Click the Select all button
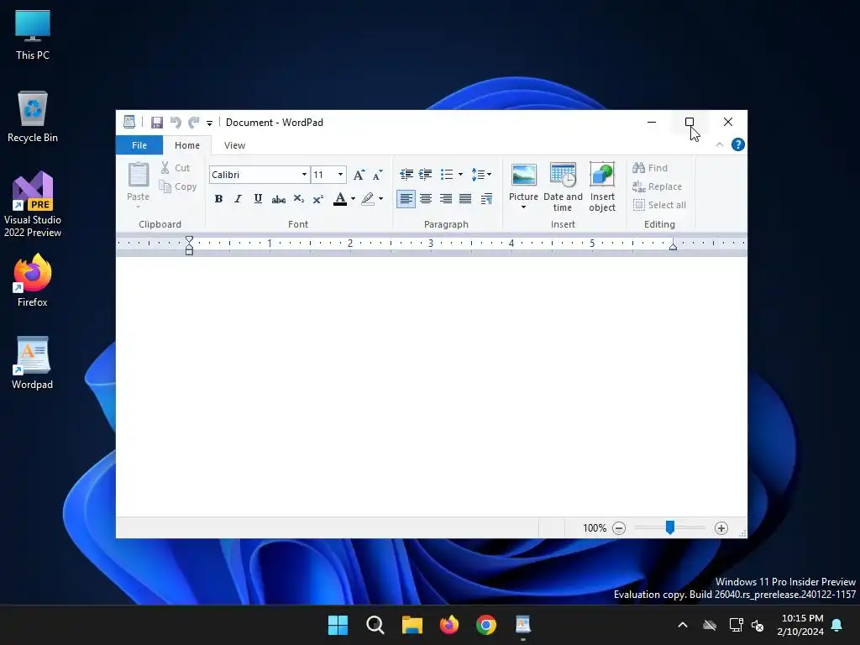The height and width of the screenshot is (645, 860). pyautogui.click(x=659, y=205)
